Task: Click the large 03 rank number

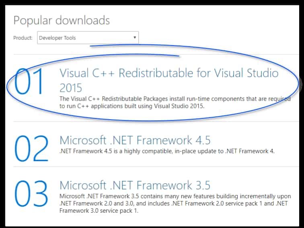Action: point(31,194)
